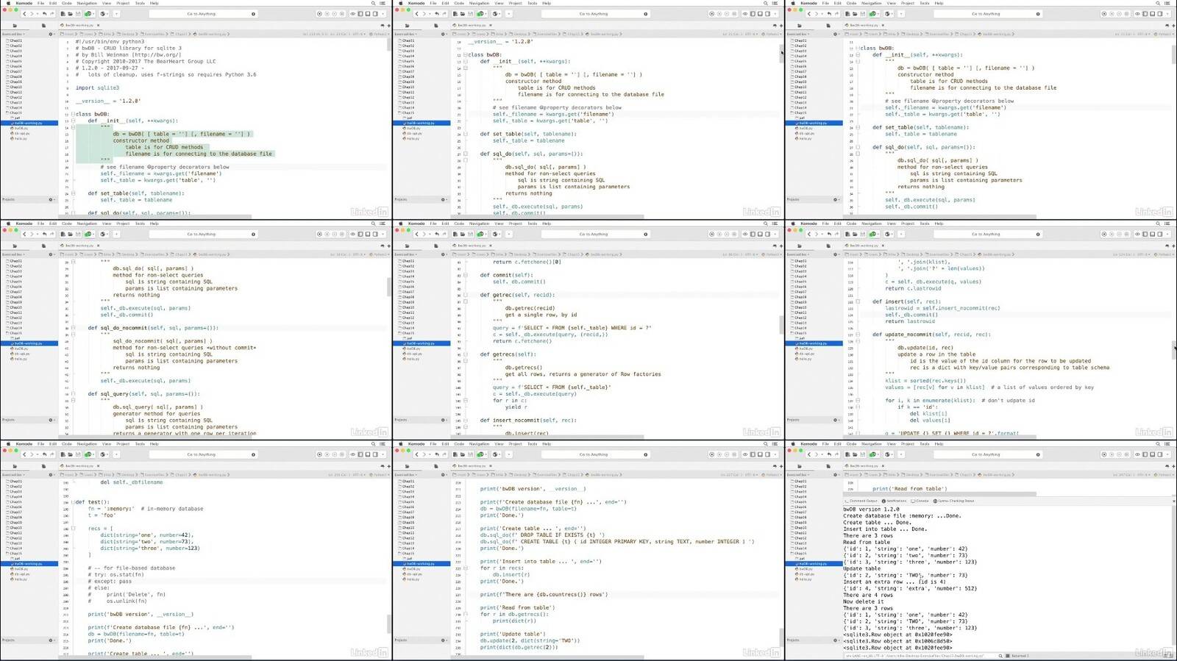Select Console tab in bottom-right output pane

click(x=920, y=501)
